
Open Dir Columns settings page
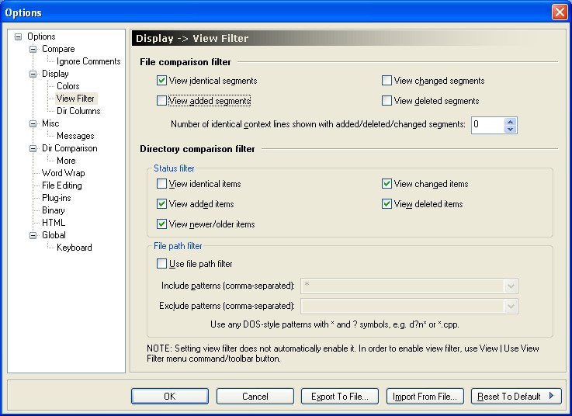pyautogui.click(x=78, y=111)
